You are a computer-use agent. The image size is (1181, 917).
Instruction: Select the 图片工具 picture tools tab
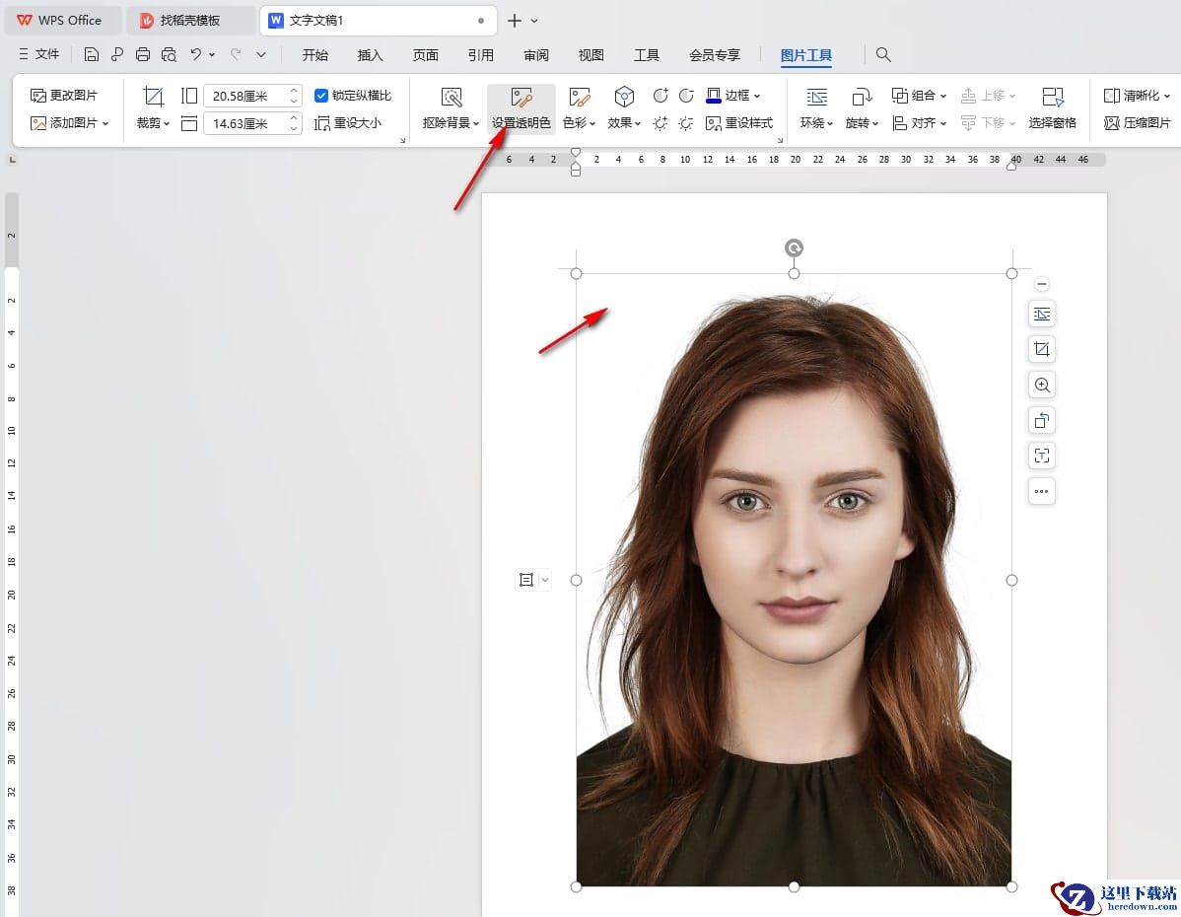click(806, 55)
